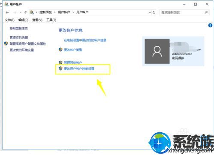This screenshot has height=155, width=214.
Task: Click shield icon beside 管理其他帐户
Action: [x=60, y=63]
